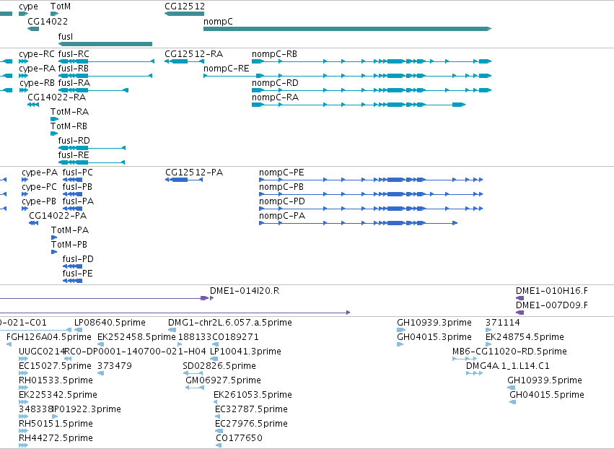Select the DME1-014I20.R clone label
Viewport: 614px width, 449px height.
point(245,291)
